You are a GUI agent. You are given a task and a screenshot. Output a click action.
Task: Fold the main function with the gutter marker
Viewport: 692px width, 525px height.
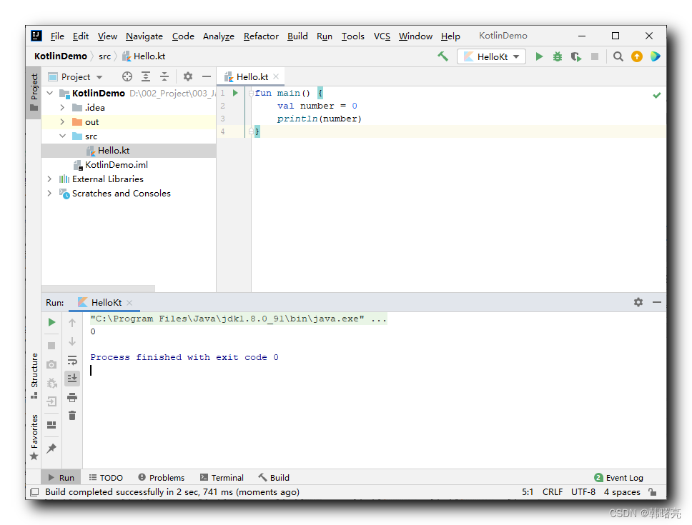(251, 94)
